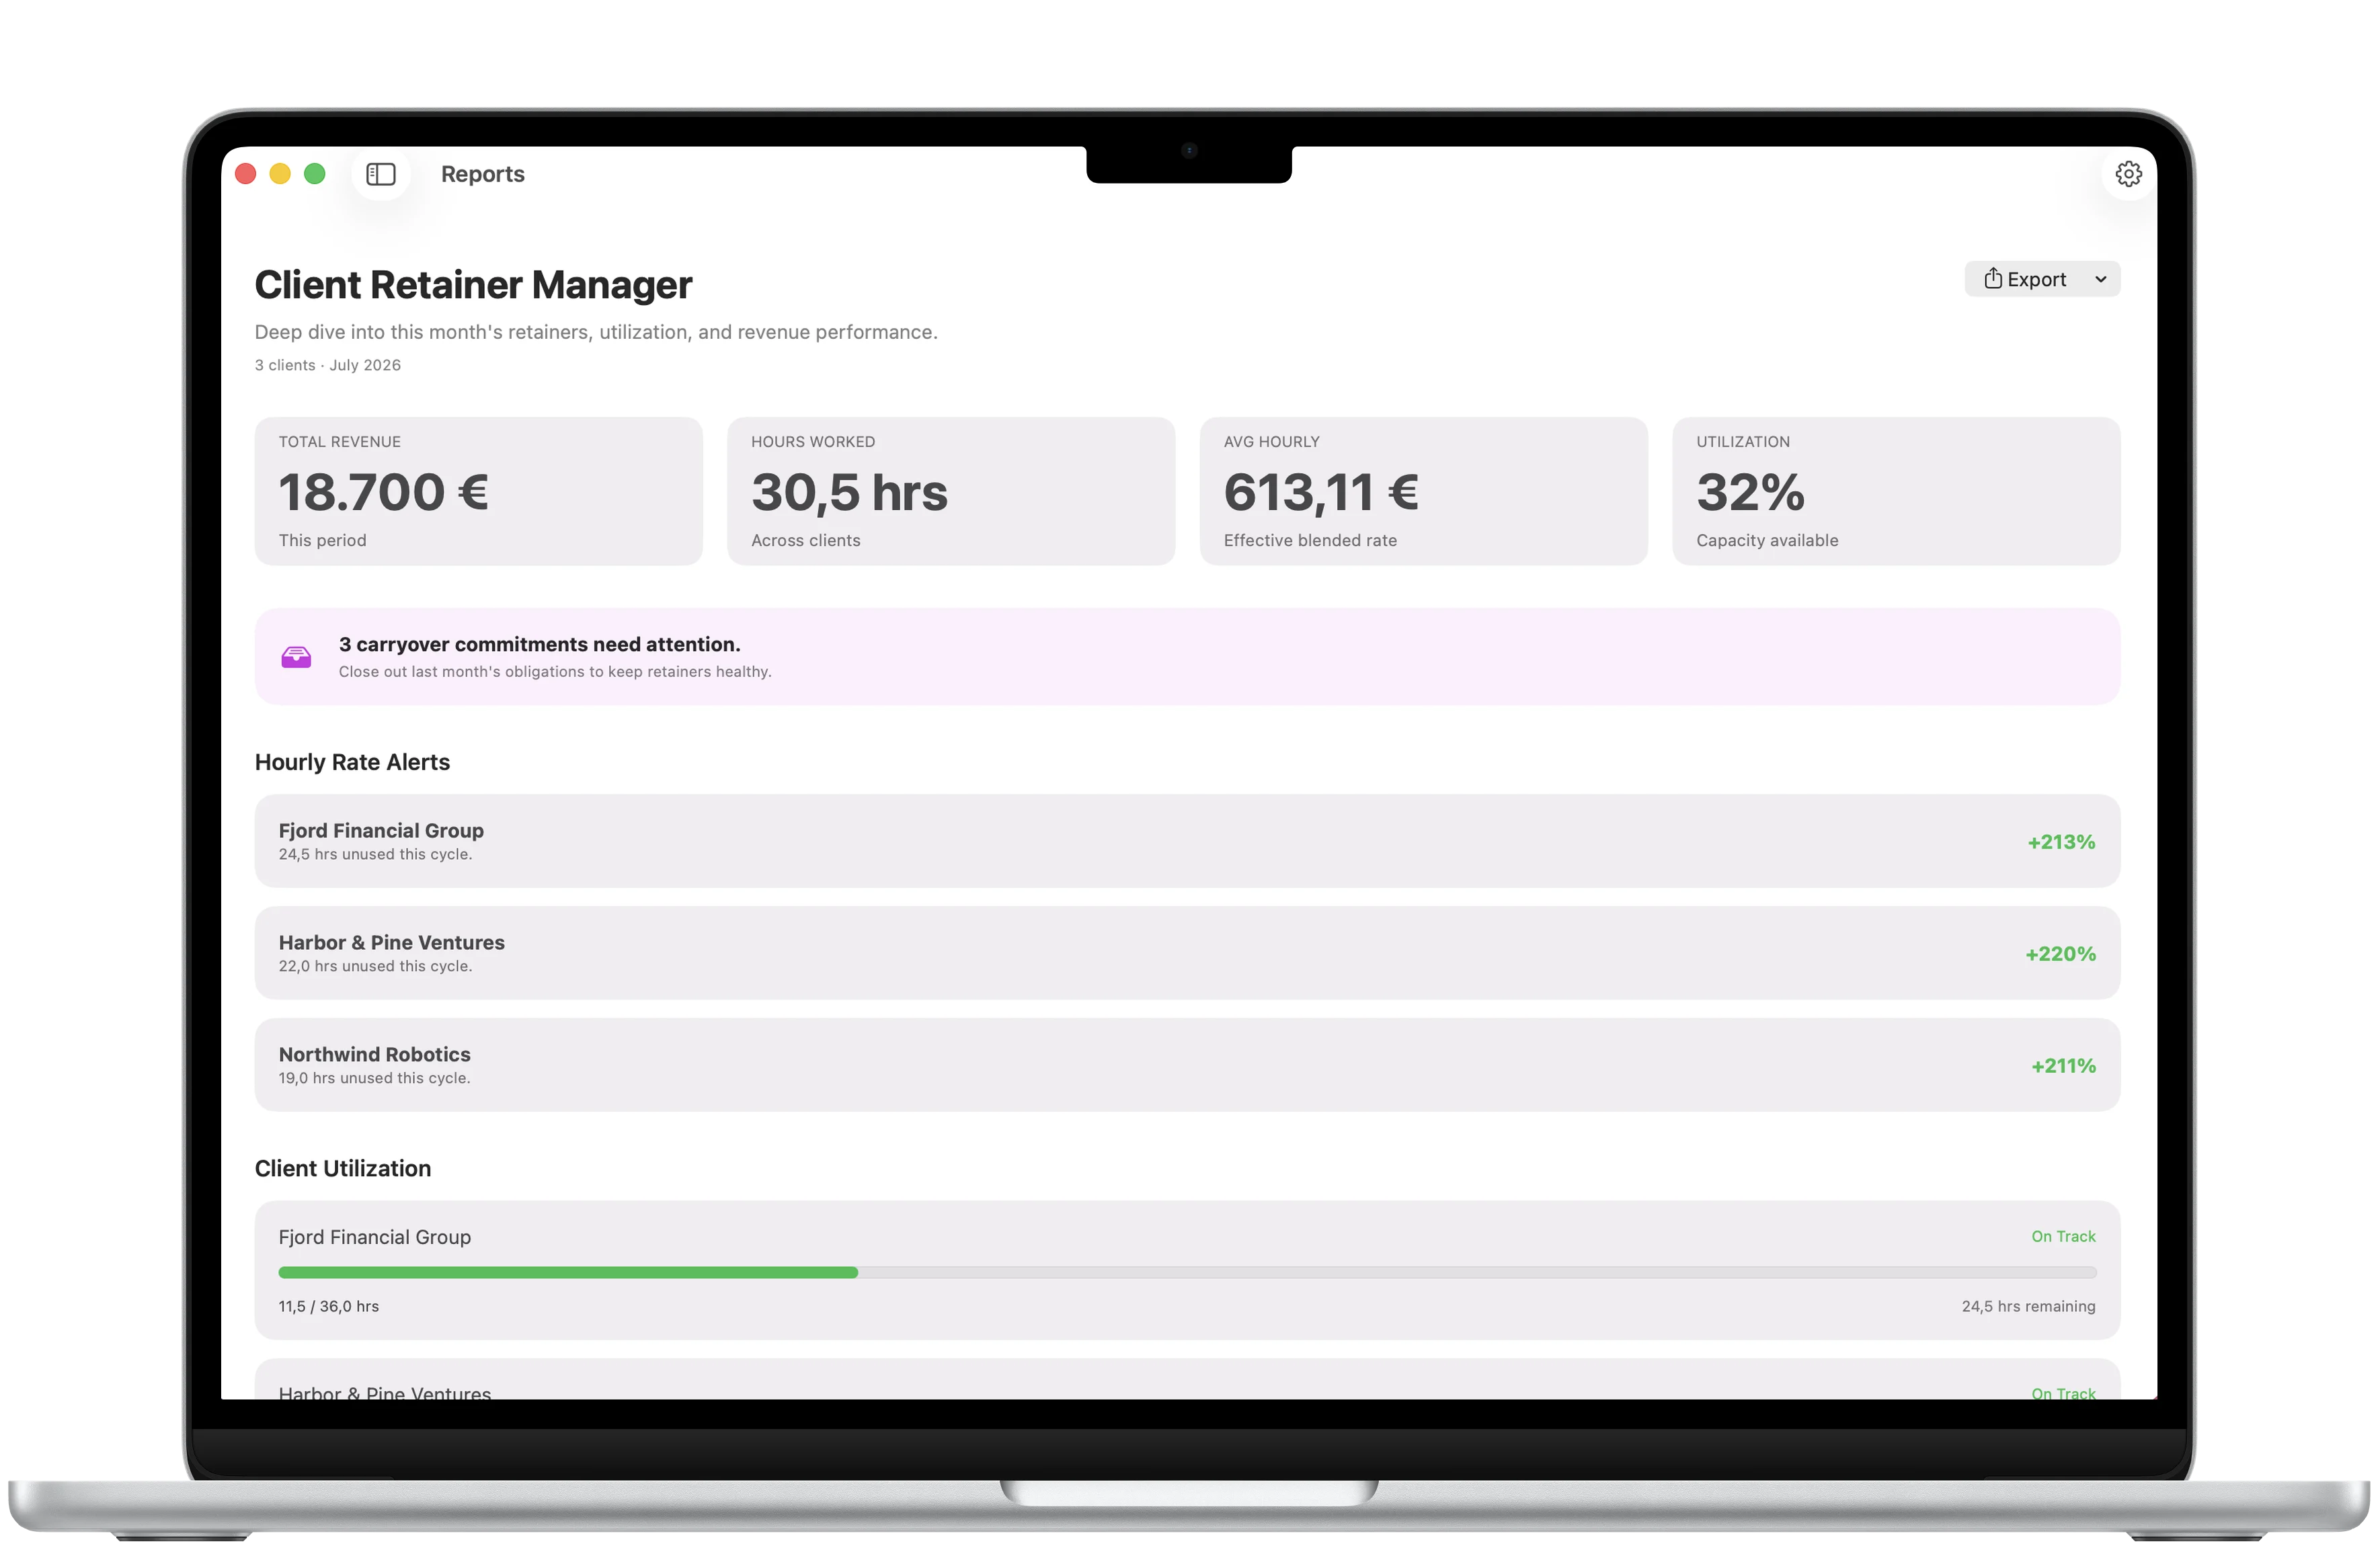
Task: Expand the Export dropdown chevron
Action: coord(2100,279)
